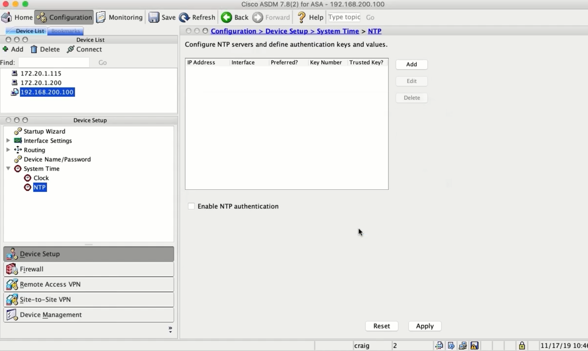Apply the NTP configuration
The width and height of the screenshot is (588, 351).
pos(425,326)
